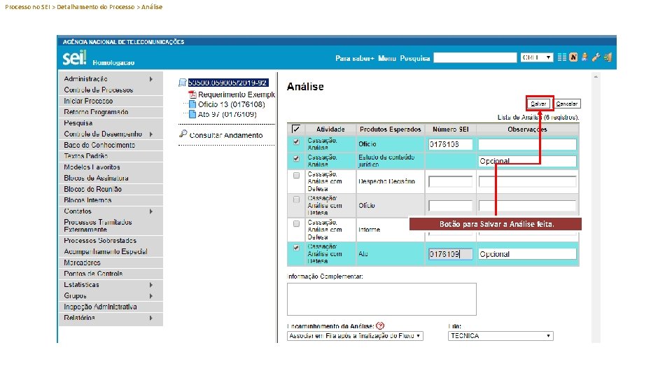Click the Menu link in header
Viewport: 672px width, 378px height.
(387, 58)
